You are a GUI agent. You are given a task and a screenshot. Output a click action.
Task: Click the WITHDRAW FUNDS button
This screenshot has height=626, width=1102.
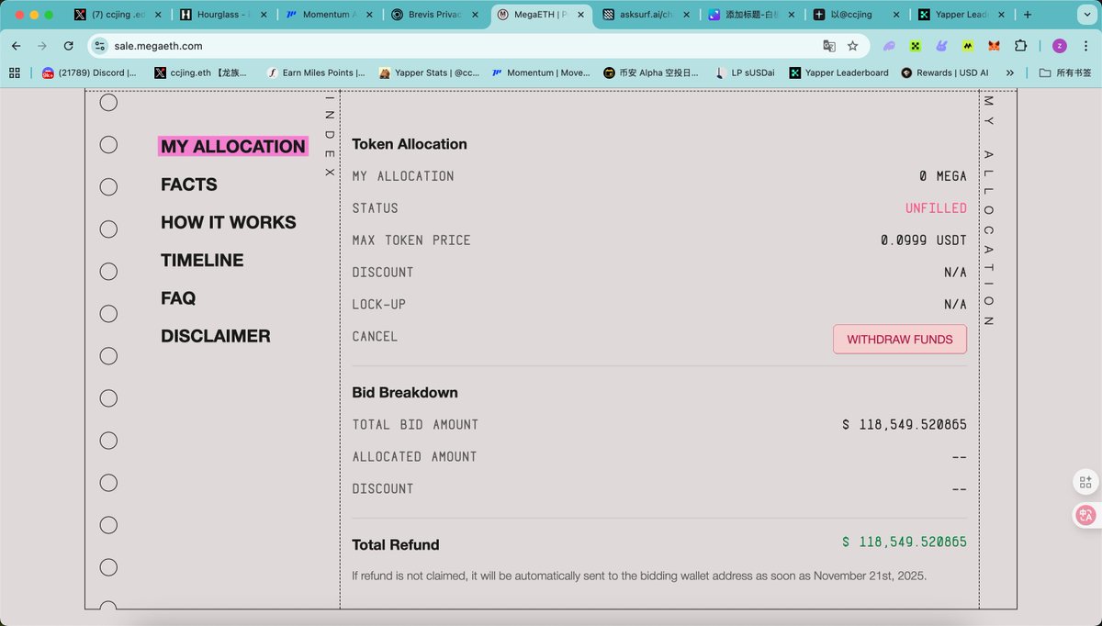coord(900,339)
